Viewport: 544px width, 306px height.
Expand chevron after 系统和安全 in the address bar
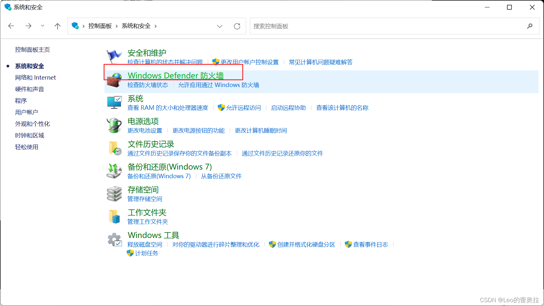155,26
